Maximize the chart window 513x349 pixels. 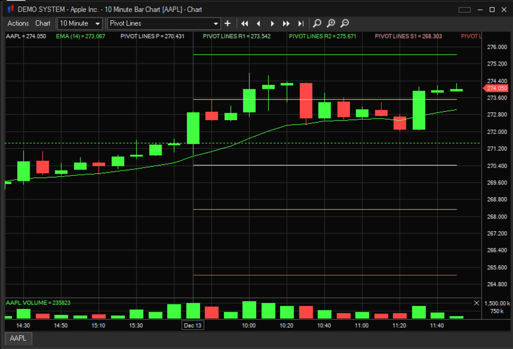492,10
